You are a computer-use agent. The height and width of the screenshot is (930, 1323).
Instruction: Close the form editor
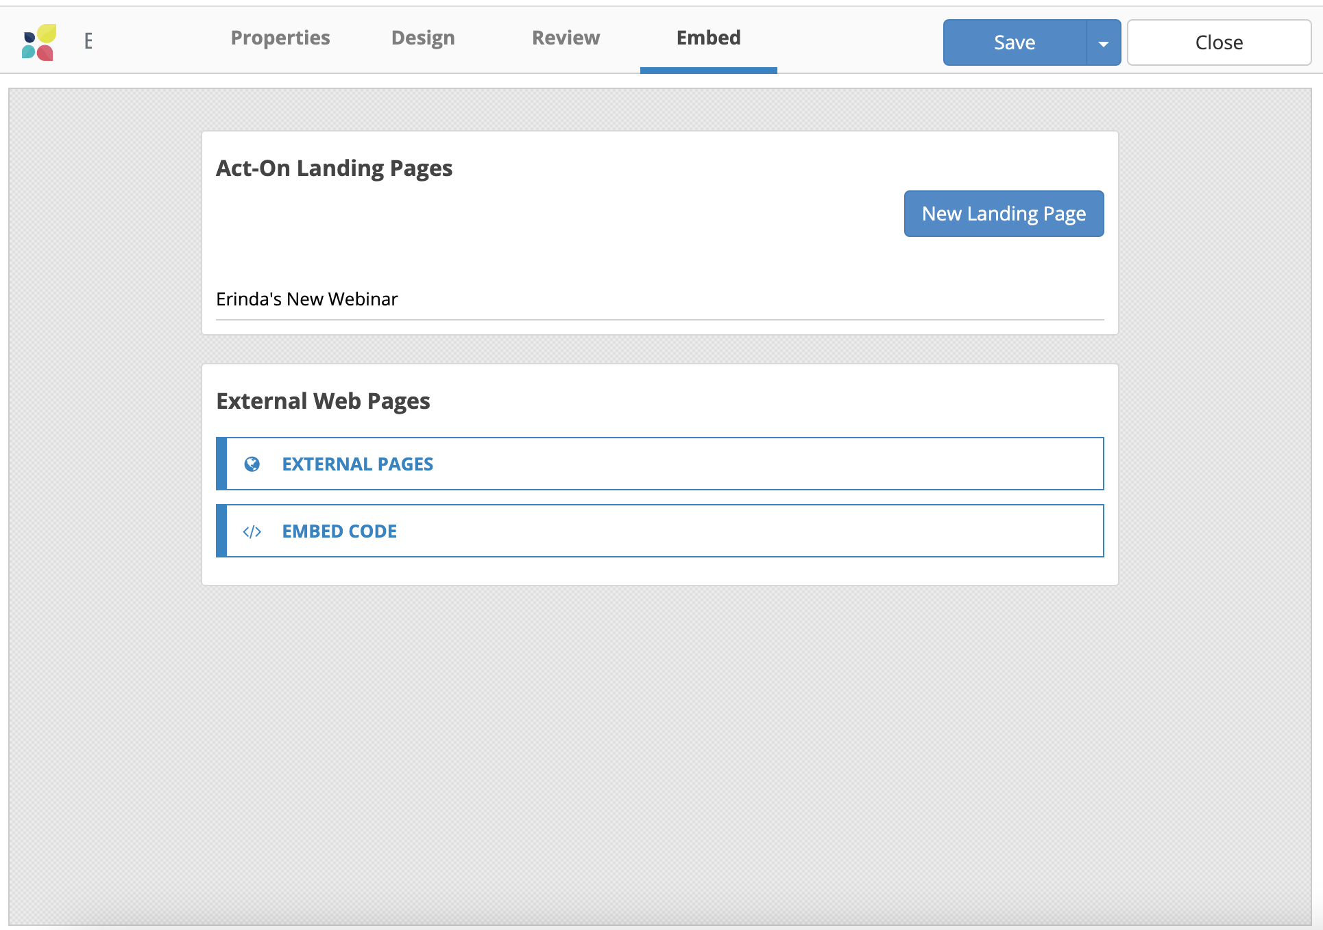[1219, 42]
